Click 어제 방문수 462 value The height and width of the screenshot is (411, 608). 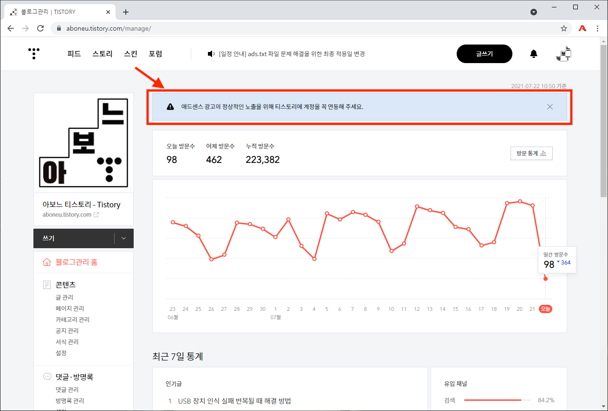[214, 160]
